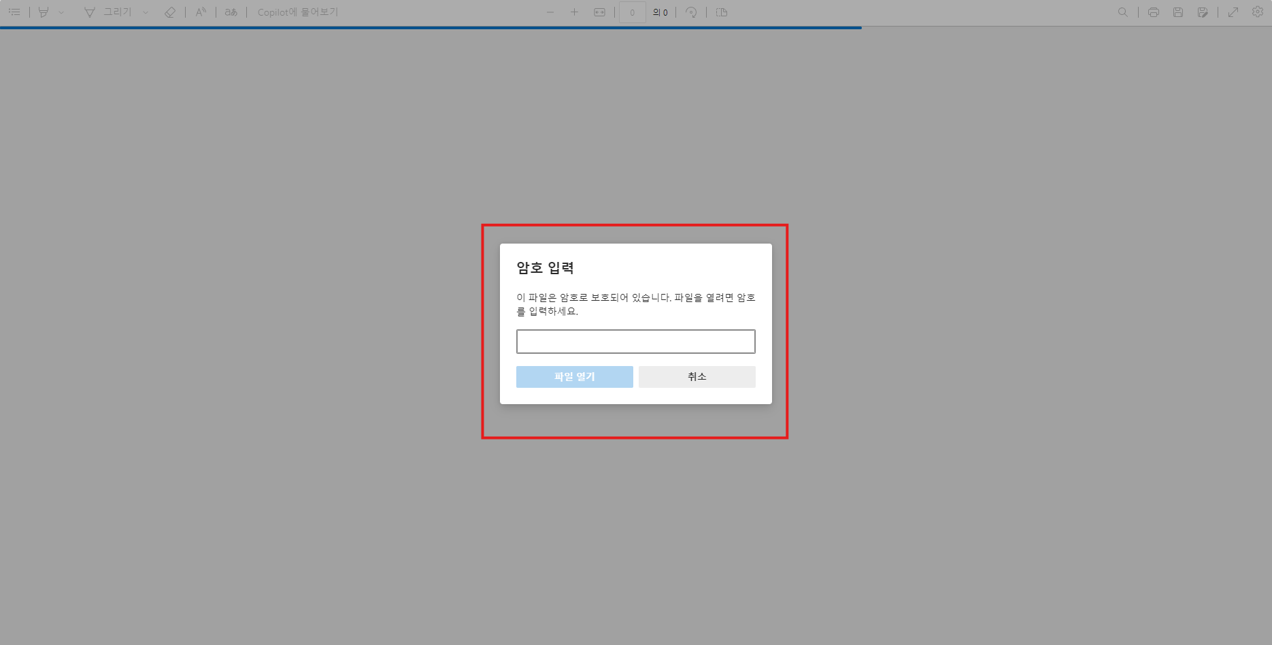Open the document table of contents
Image resolution: width=1272 pixels, height=645 pixels.
pyautogui.click(x=14, y=12)
